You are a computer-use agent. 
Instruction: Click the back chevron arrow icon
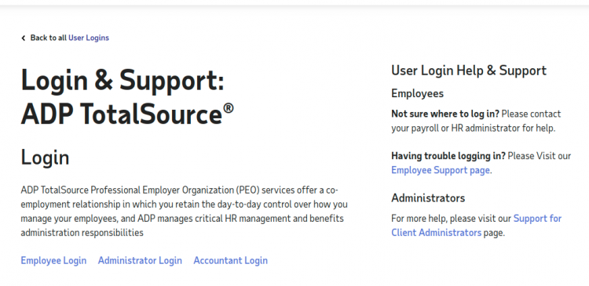24,38
